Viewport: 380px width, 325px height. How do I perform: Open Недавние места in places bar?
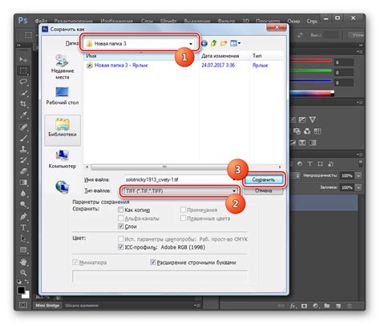(63, 66)
